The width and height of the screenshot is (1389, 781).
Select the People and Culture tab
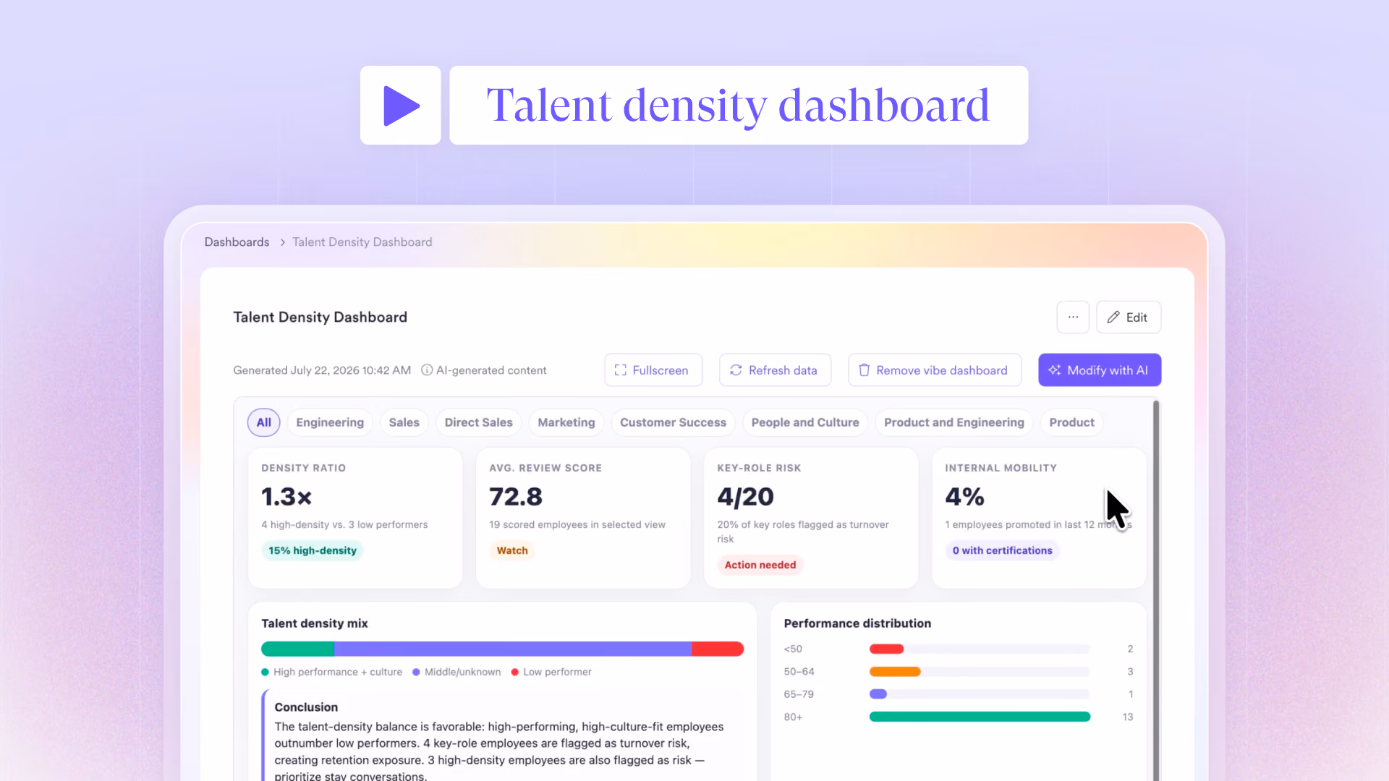click(805, 422)
